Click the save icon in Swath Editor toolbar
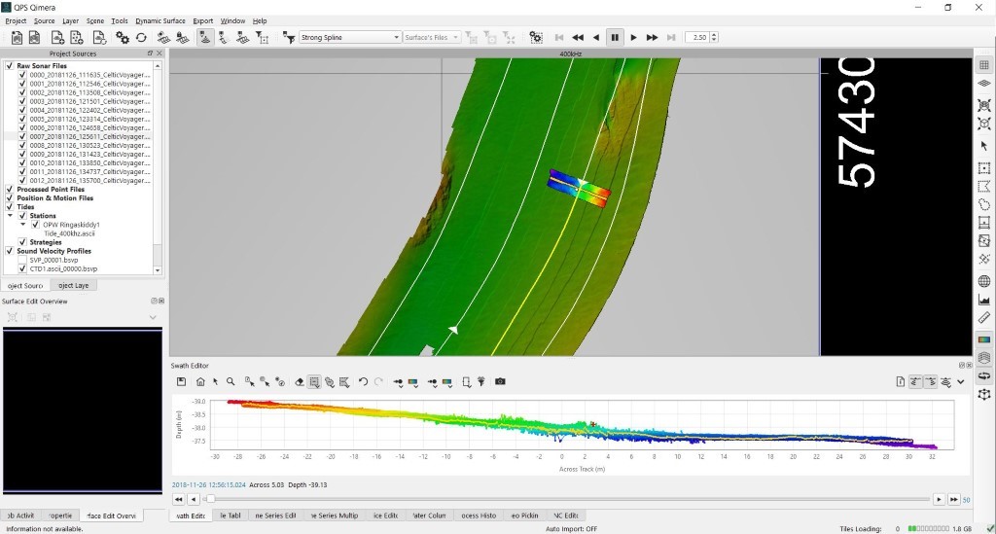This screenshot has height=534, width=996. click(x=182, y=382)
